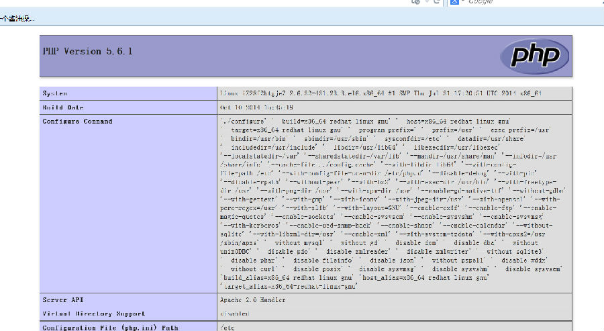Click the '/etc' path value
The image size is (604, 331).
pyautogui.click(x=228, y=328)
